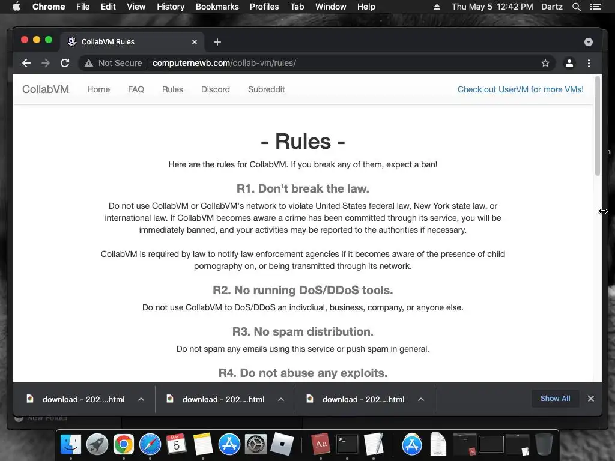Open the FAQ page link
This screenshot has height=461, width=615.
pyautogui.click(x=136, y=89)
